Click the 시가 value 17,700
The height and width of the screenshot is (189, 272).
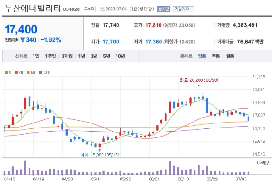(x=111, y=42)
